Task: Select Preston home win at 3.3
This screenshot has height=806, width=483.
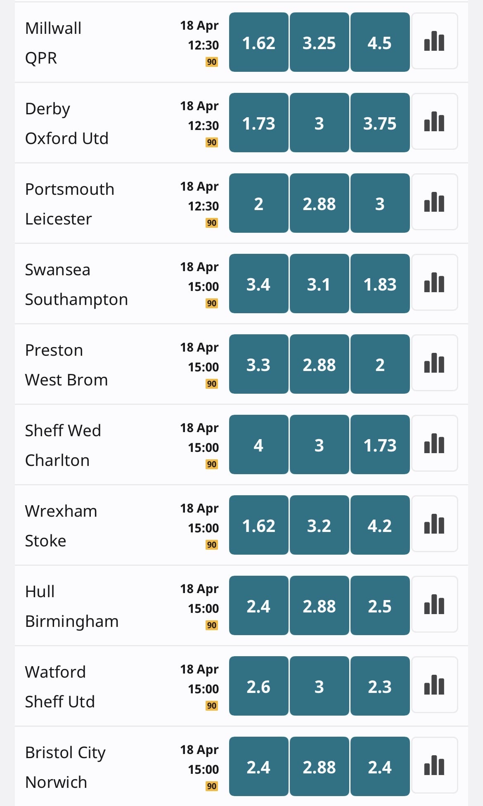Action: [x=259, y=364]
